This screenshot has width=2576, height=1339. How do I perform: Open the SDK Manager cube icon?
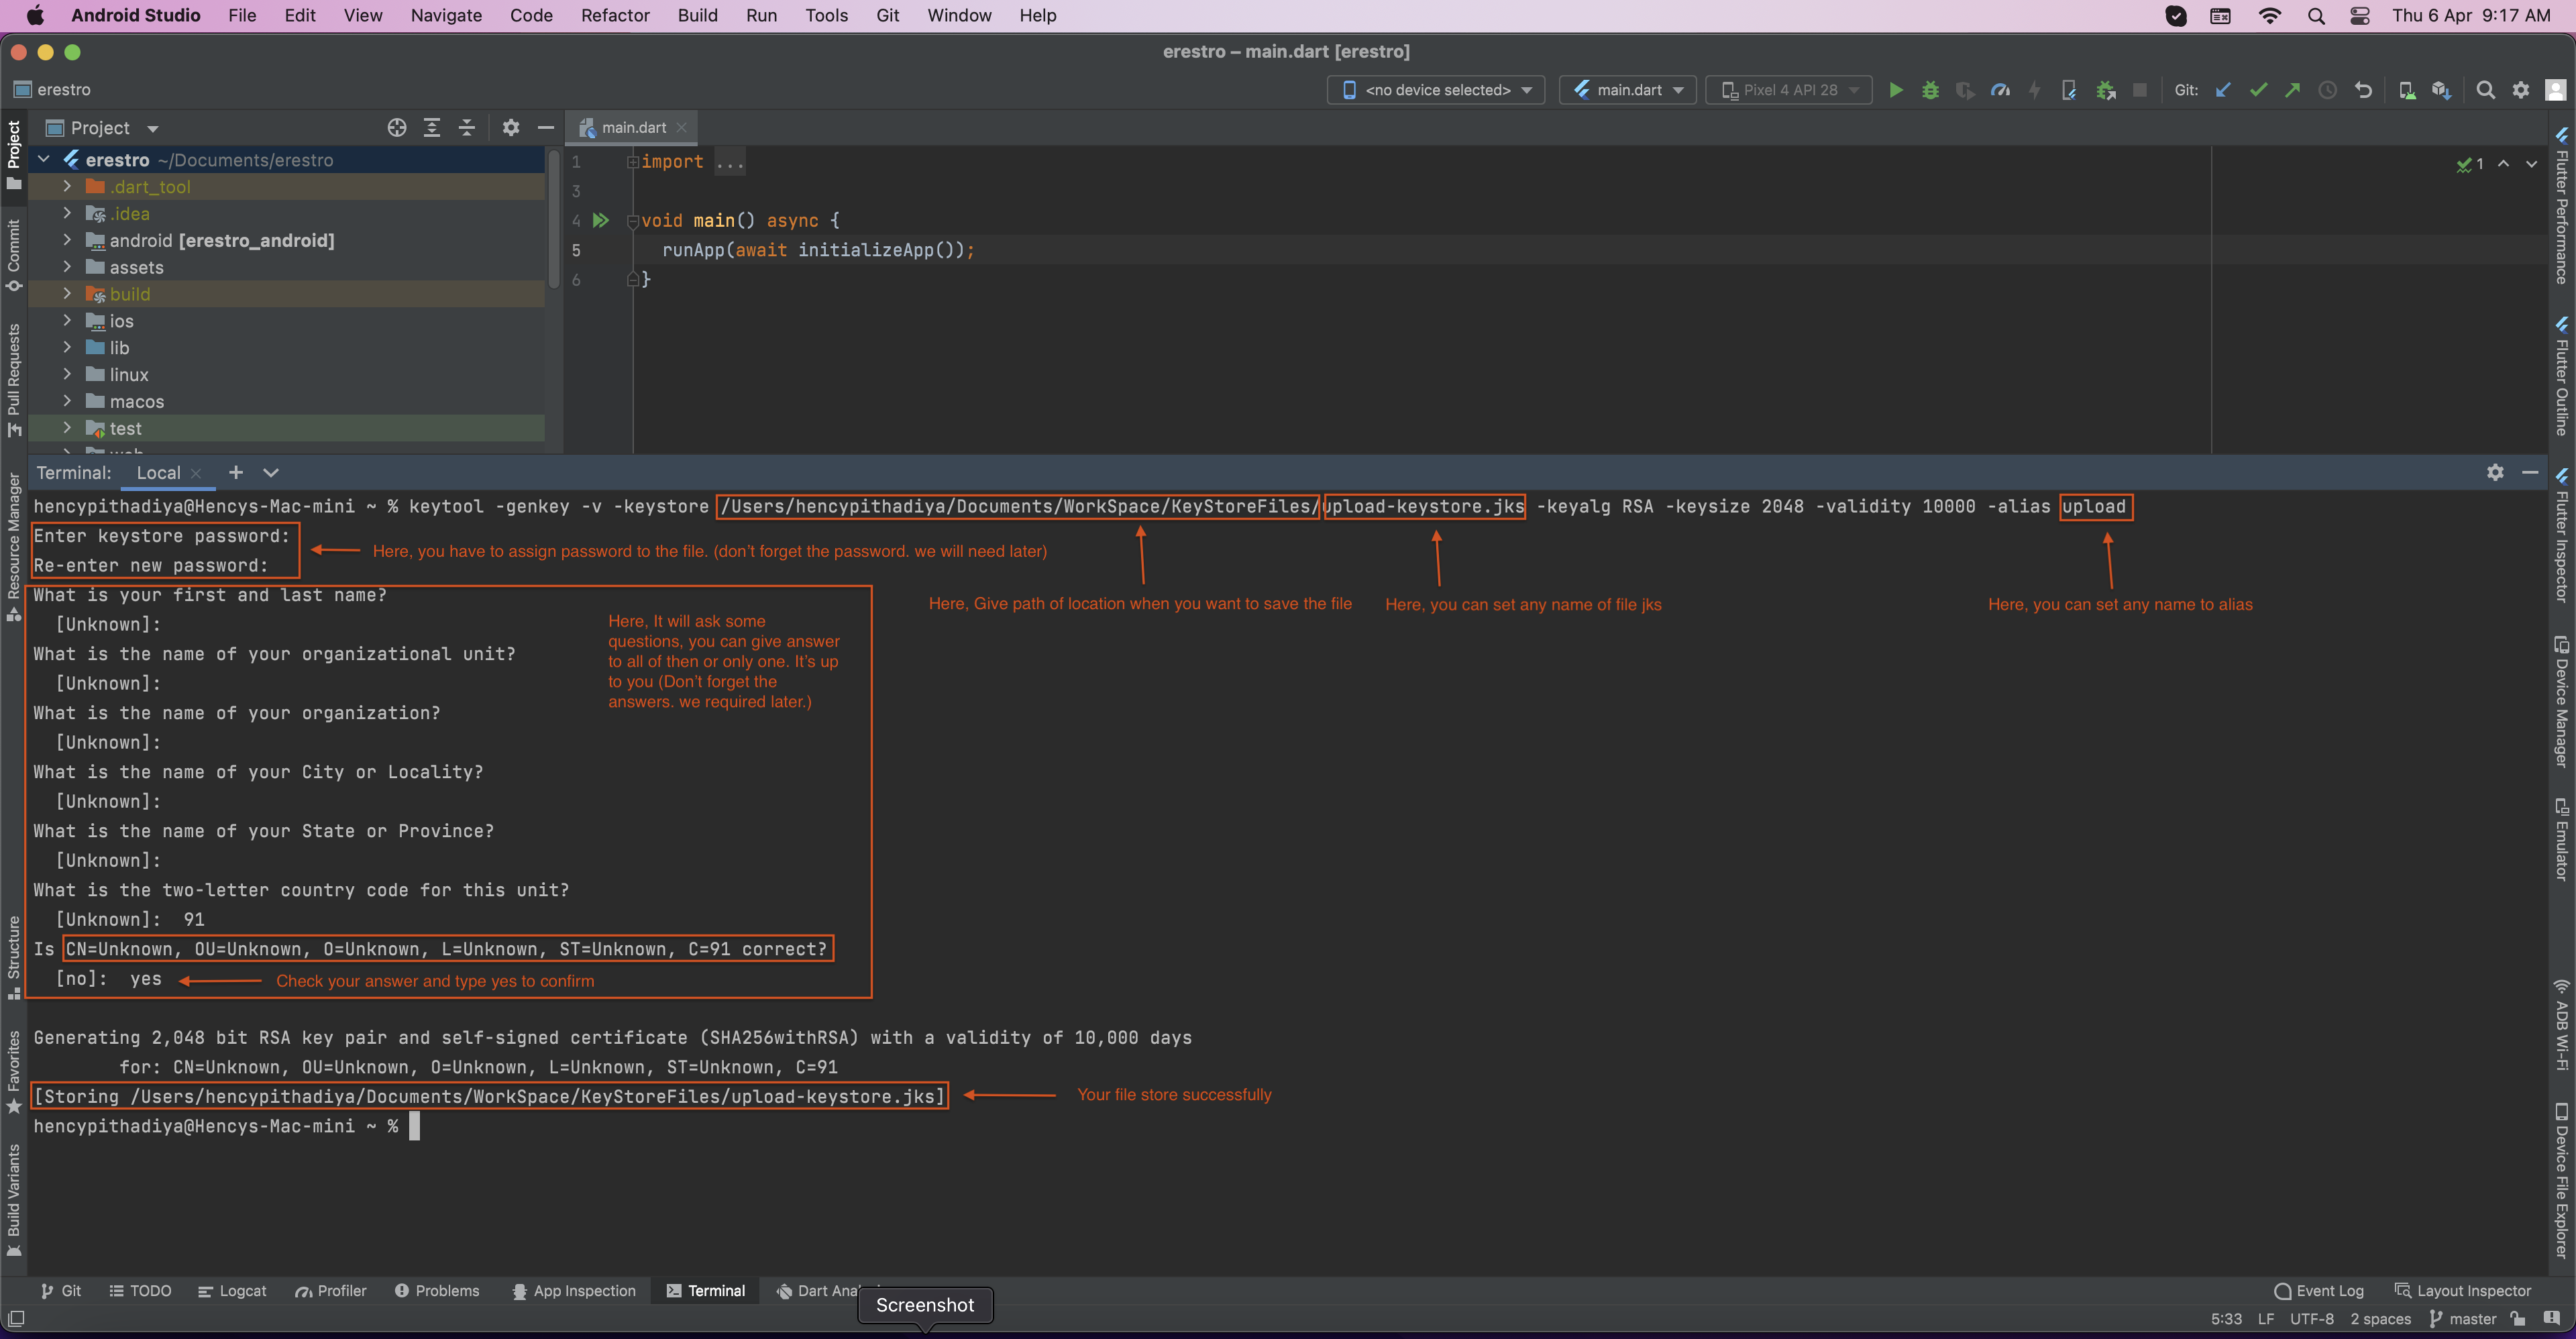[2441, 90]
